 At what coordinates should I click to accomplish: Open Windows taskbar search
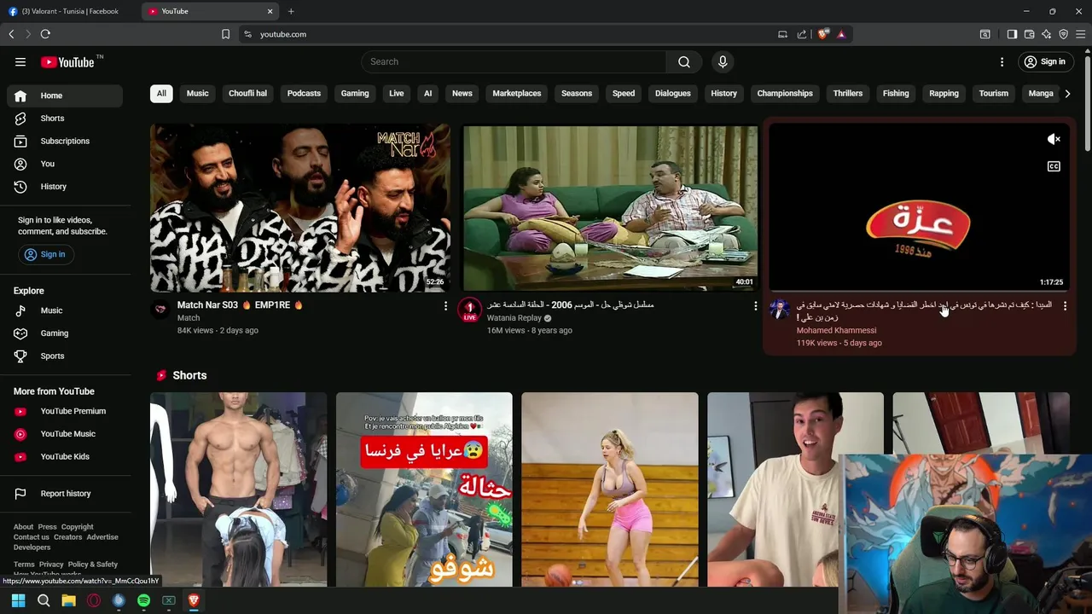pyautogui.click(x=44, y=600)
